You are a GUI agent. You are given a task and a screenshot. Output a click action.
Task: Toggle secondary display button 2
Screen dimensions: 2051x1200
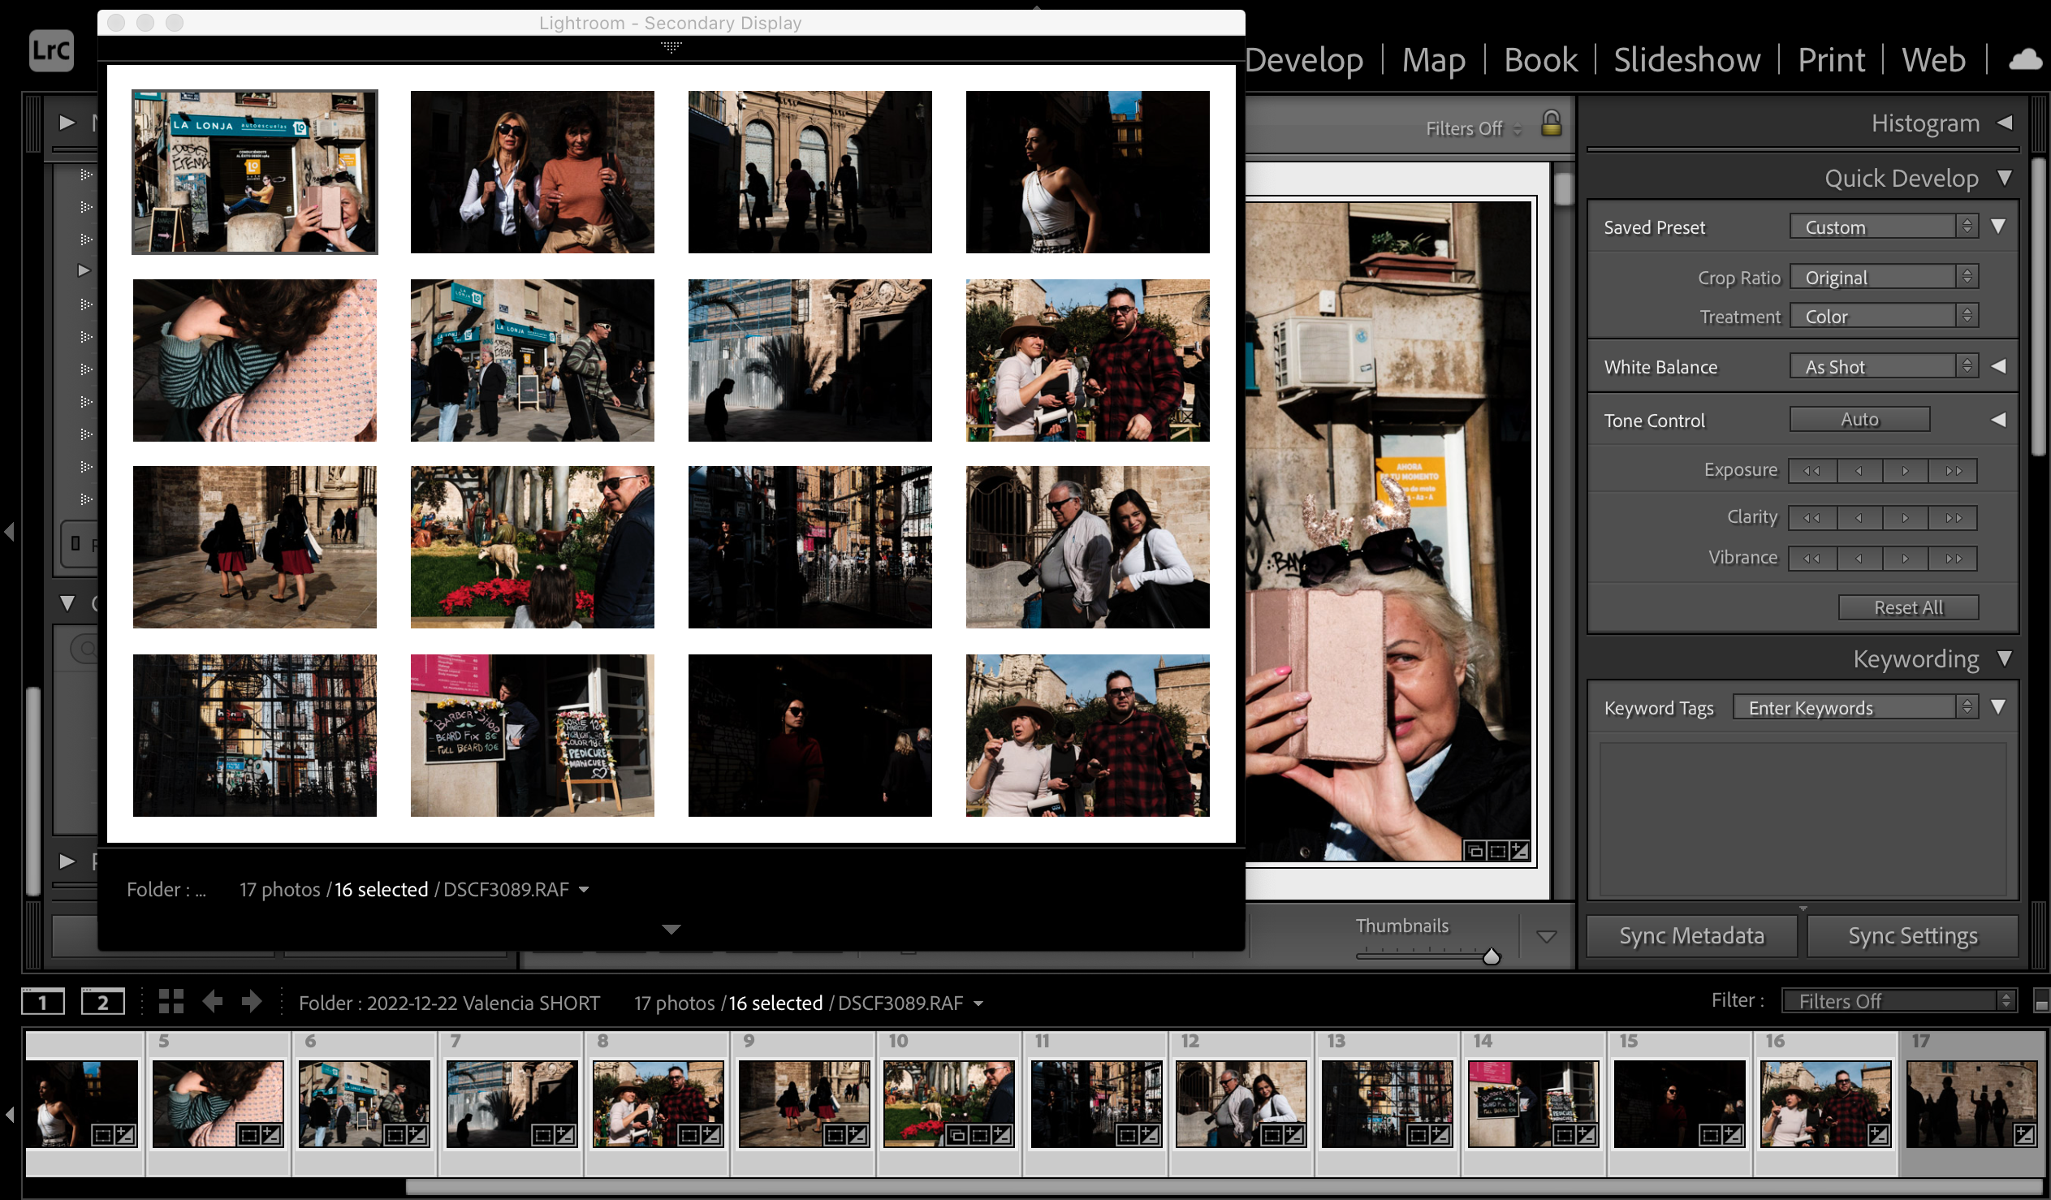pyautogui.click(x=102, y=1002)
